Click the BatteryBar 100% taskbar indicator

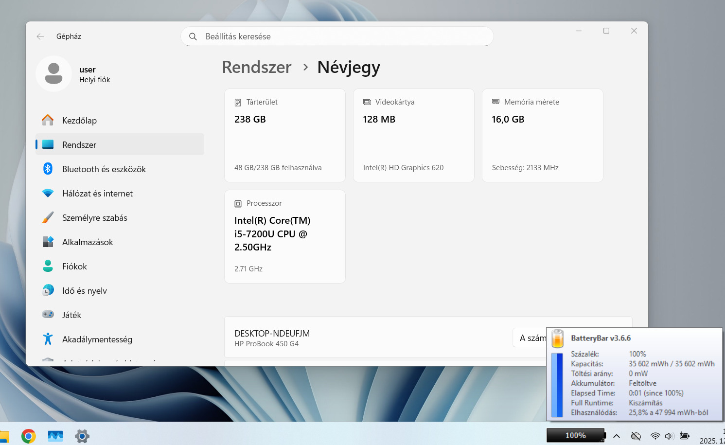point(576,435)
